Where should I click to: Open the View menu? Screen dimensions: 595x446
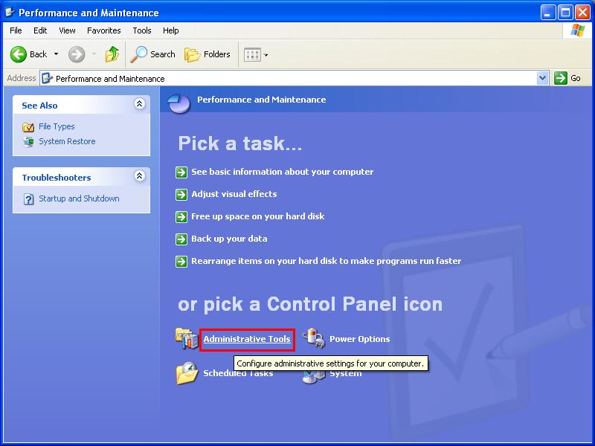click(x=67, y=30)
